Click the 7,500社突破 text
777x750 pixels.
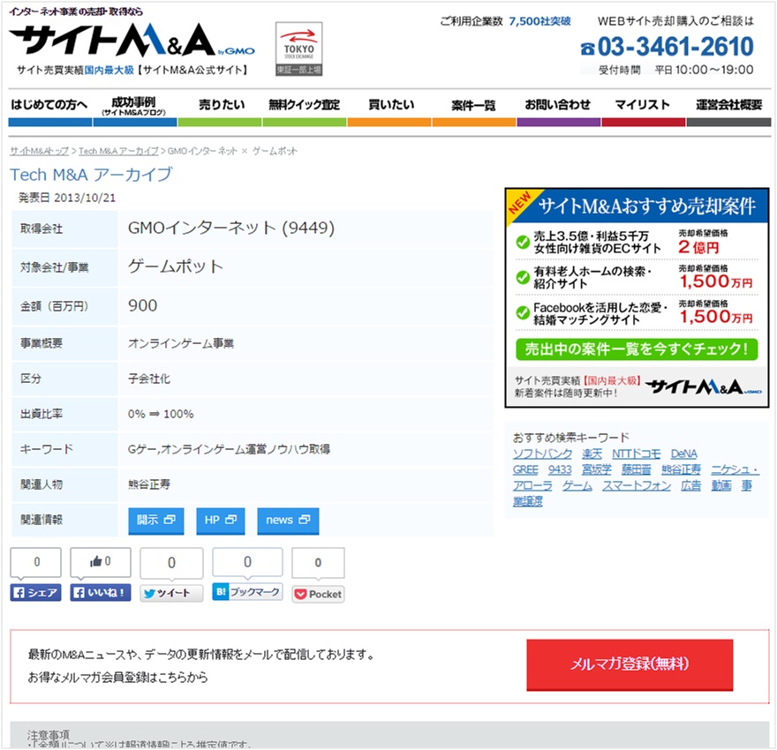[x=539, y=21]
